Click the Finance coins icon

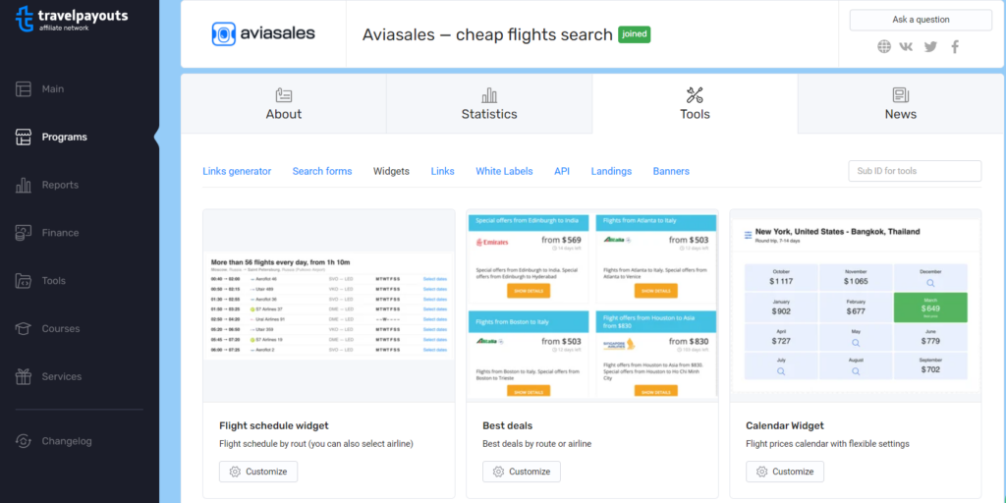point(24,233)
